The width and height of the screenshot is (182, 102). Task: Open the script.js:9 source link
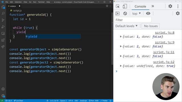pos(165,42)
